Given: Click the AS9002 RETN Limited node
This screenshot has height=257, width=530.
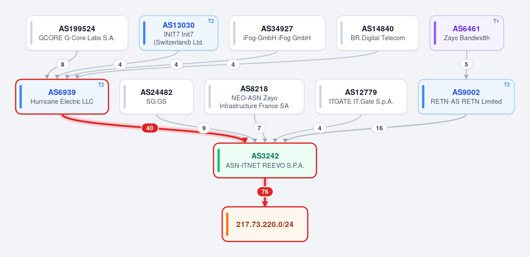Looking at the screenshot, I should [466, 97].
